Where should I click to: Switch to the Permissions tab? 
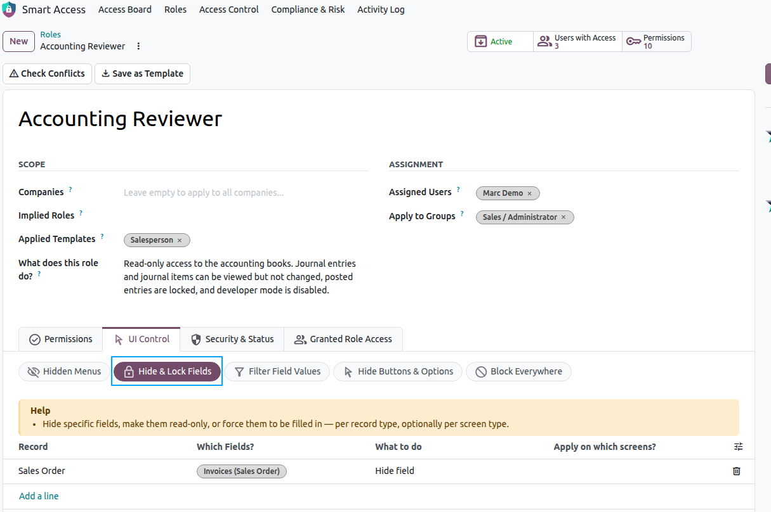(x=61, y=339)
